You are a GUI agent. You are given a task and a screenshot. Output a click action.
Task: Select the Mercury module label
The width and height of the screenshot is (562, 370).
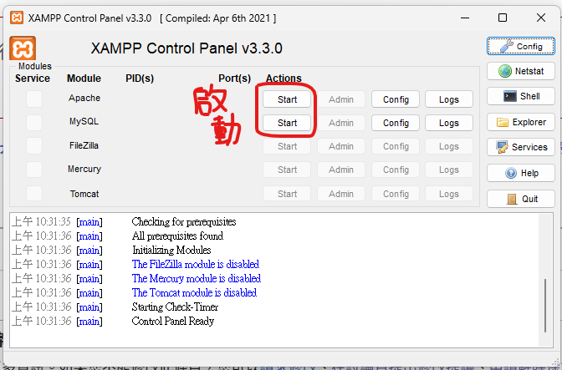point(84,169)
